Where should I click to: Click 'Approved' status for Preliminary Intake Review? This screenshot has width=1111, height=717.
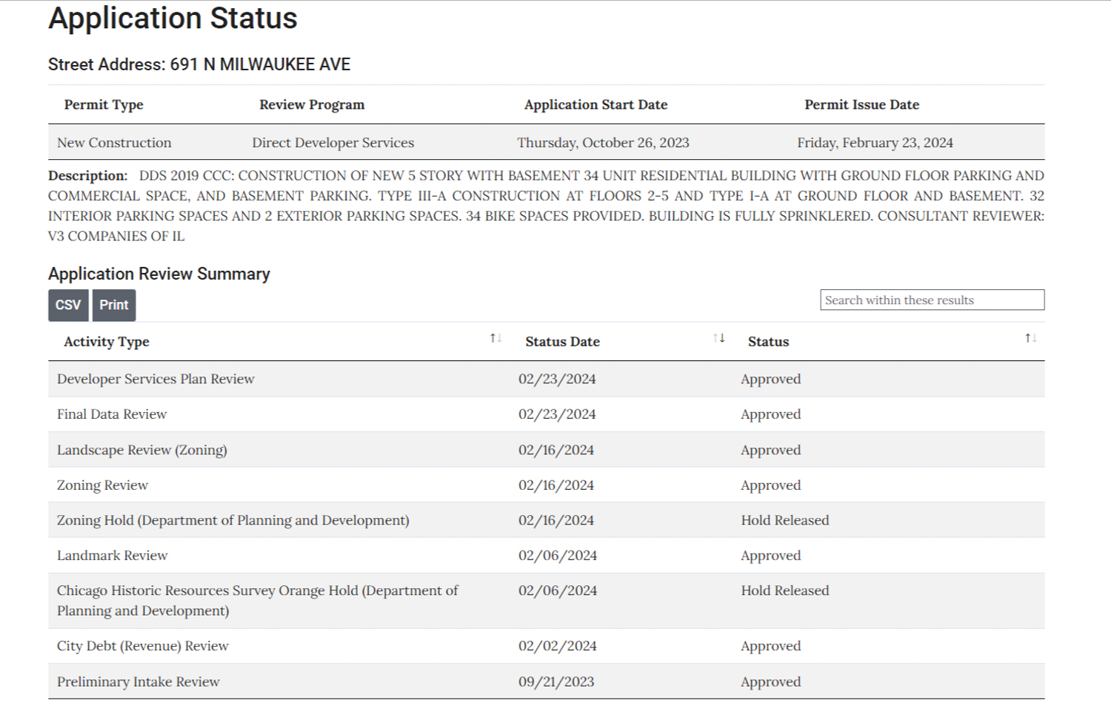(771, 681)
